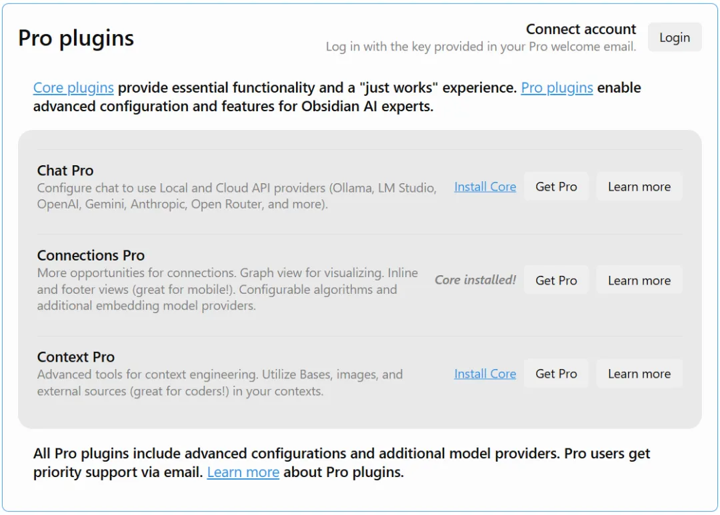The width and height of the screenshot is (720, 515).
Task: Learn more about Connections Pro
Action: coord(639,280)
